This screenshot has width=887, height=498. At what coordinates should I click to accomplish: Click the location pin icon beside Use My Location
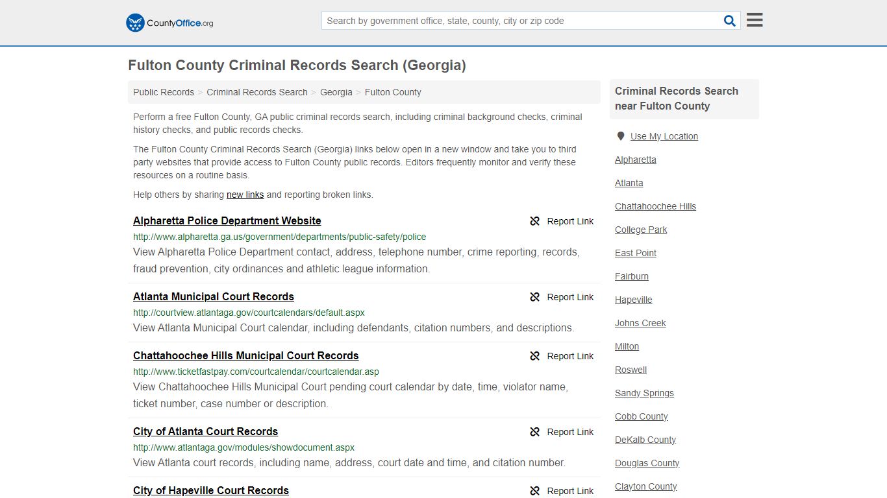click(621, 136)
